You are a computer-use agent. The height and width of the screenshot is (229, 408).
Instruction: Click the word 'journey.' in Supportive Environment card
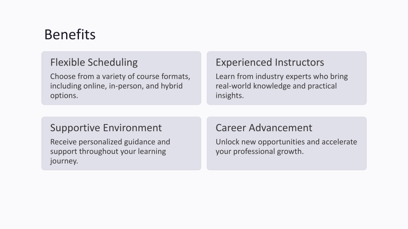click(64, 161)
